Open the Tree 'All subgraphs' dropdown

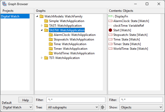coord(72,107)
